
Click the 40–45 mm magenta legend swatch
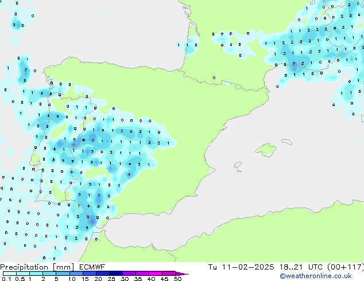[x=156, y=274]
